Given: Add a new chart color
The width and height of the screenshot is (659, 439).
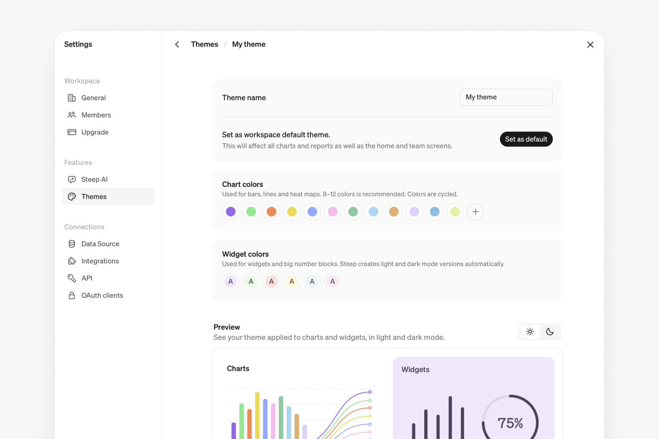Looking at the screenshot, I should (475, 212).
